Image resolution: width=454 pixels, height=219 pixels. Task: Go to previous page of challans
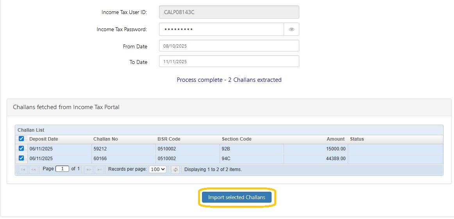33,170
